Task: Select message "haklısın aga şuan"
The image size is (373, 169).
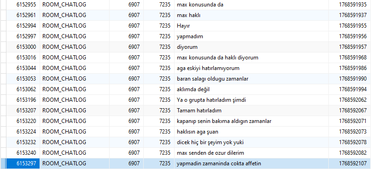Action: coord(251,132)
